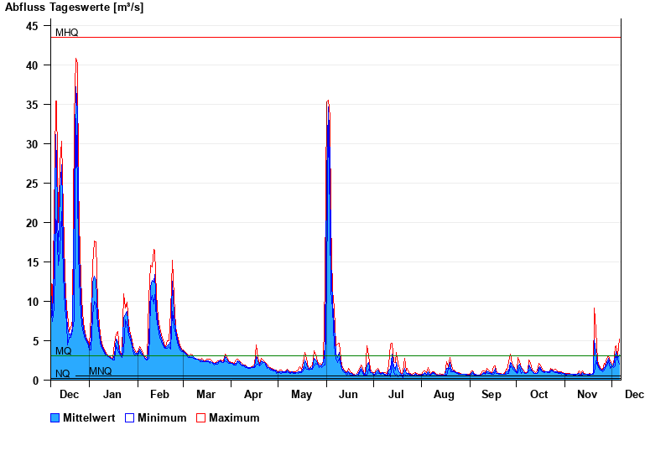Click the 45 tick label on the y-axis
This screenshot has width=671, height=461.
pyautogui.click(x=32, y=26)
